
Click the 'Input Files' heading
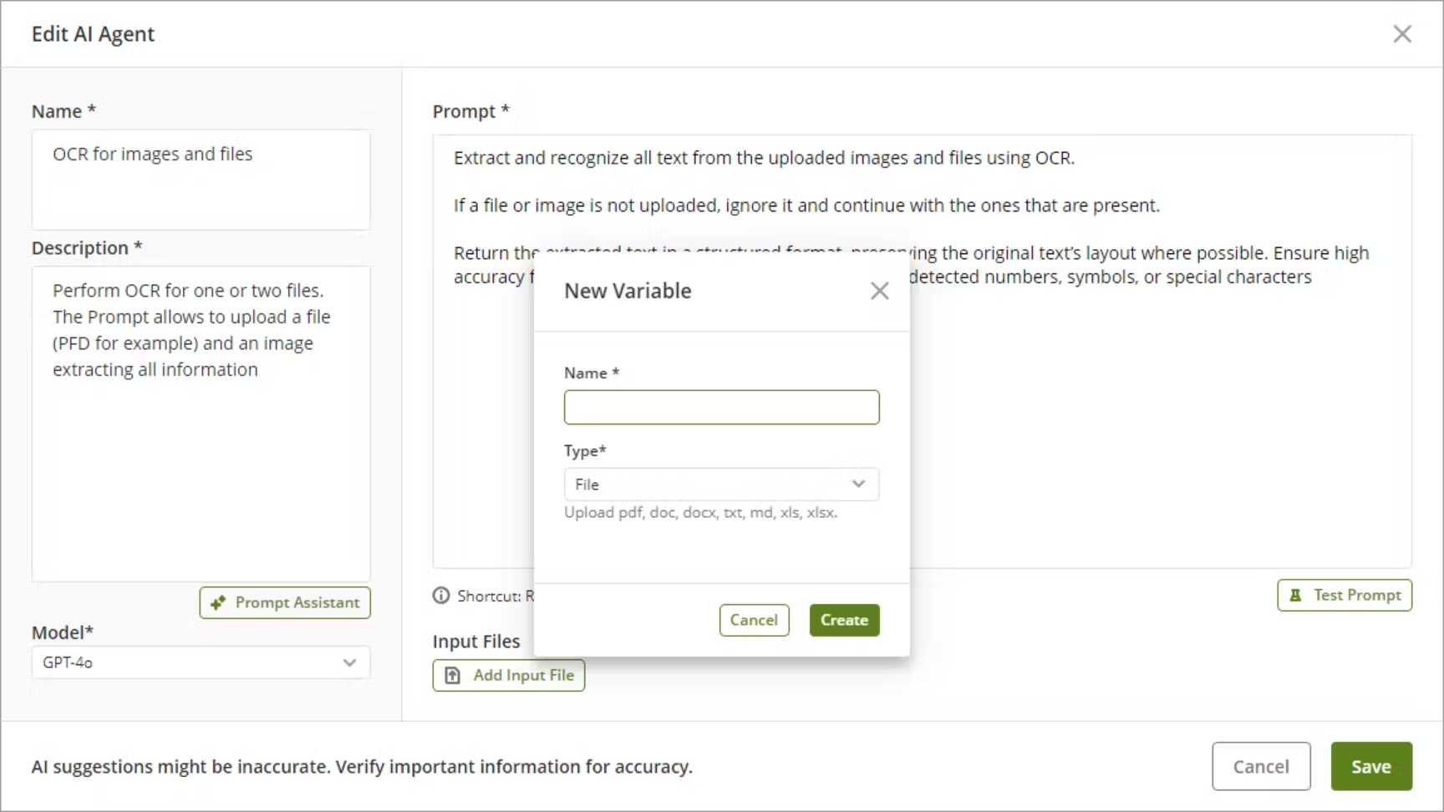(476, 641)
